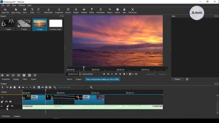Click the Pause button in Jobs panel
Screen dimensions: 219x123
pyautogui.click(x=177, y=79)
